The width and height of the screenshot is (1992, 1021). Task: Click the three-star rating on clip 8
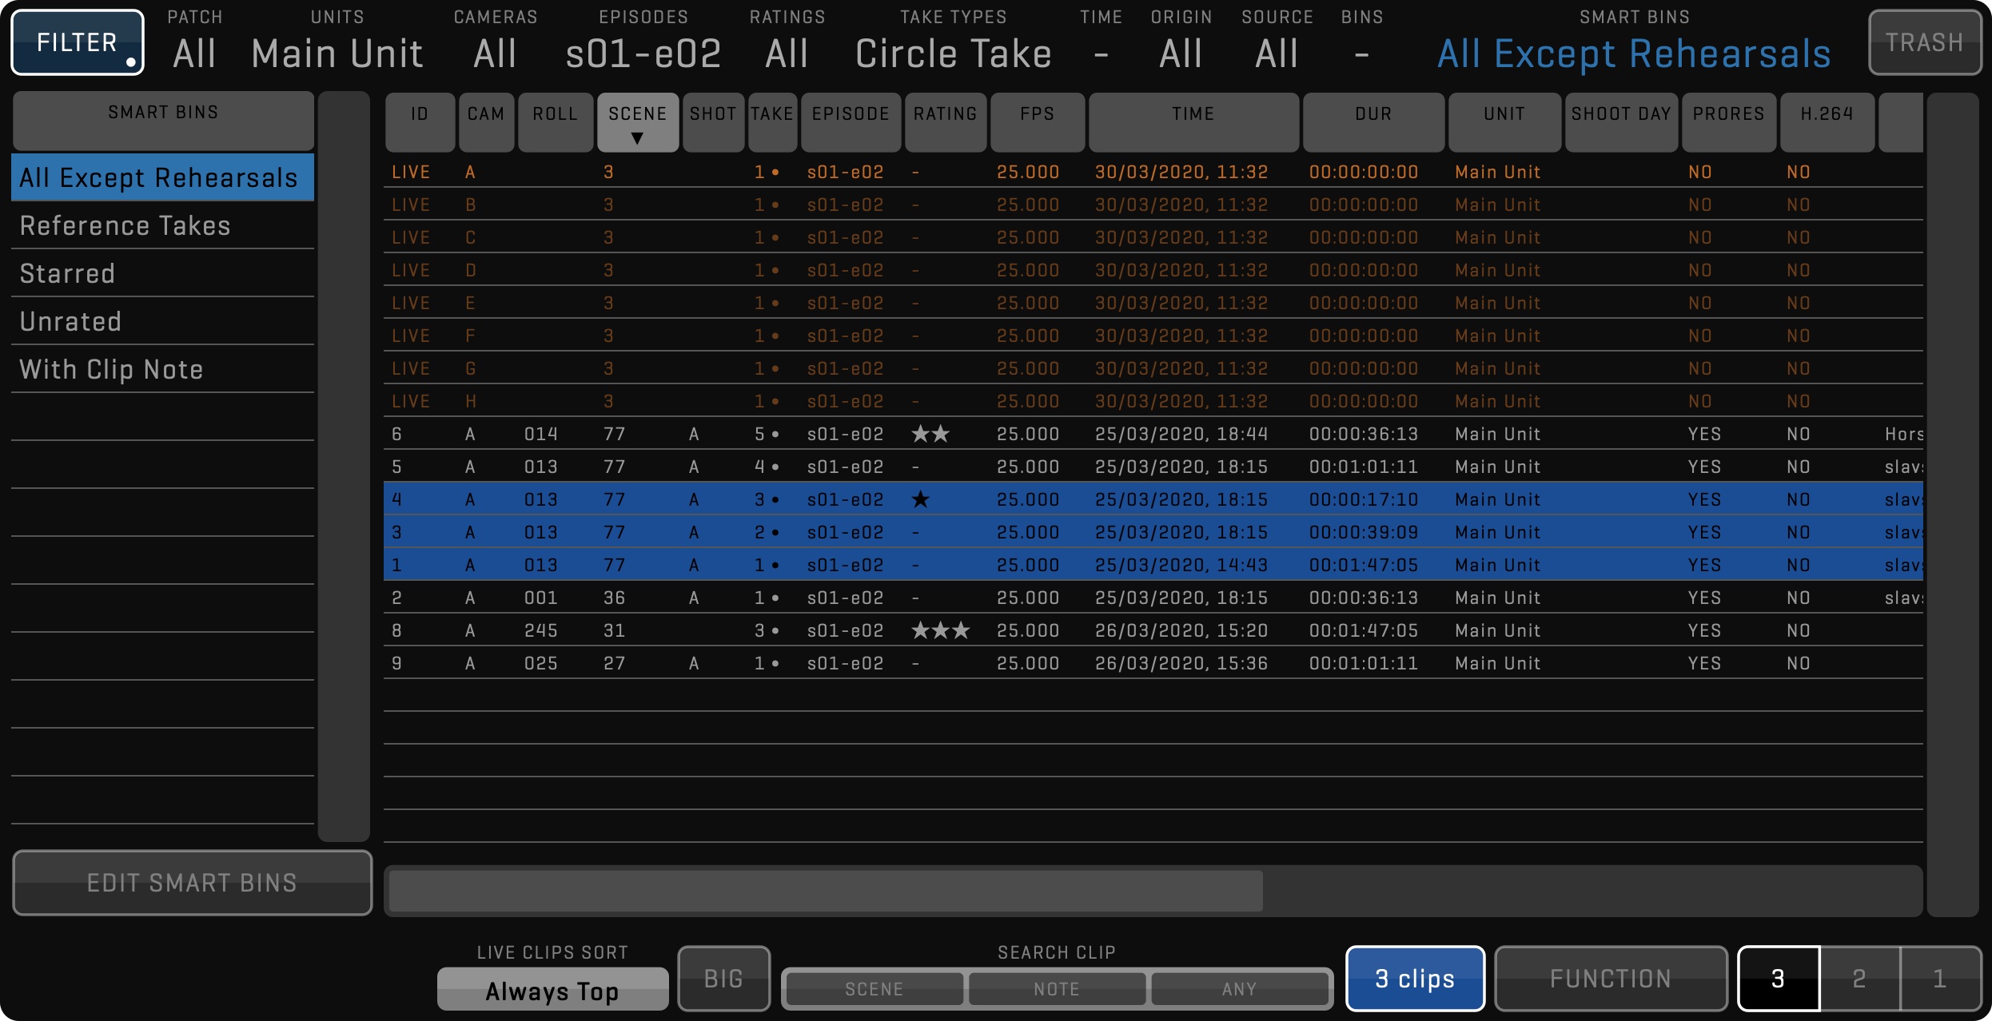click(x=942, y=630)
